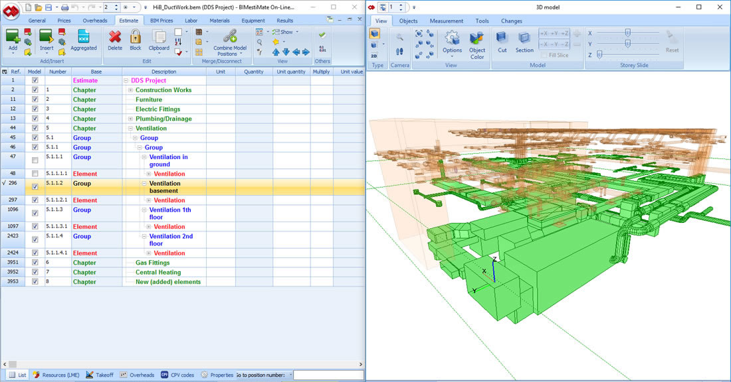The width and height of the screenshot is (731, 382).
Task: Collapse the Ventilation basement group
Action: 144,183
